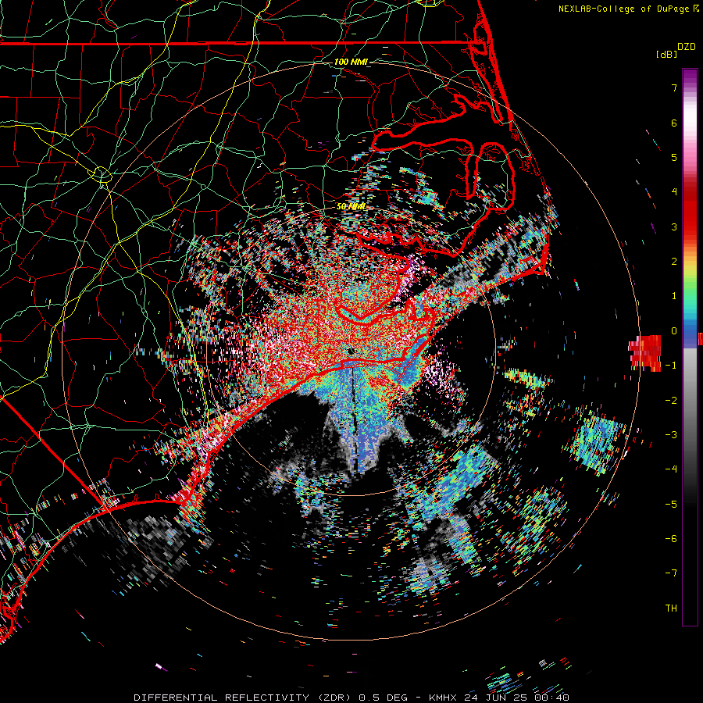The image size is (703, 703).
Task: Click legend value 7 on the scale
Action: pyautogui.click(x=674, y=87)
